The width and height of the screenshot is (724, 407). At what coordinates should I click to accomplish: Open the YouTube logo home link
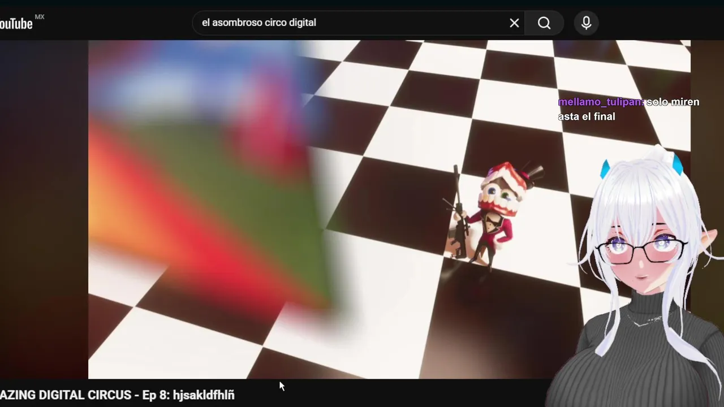tap(17, 23)
